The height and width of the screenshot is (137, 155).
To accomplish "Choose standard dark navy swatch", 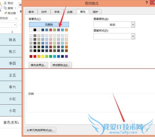I will click(63, 56).
